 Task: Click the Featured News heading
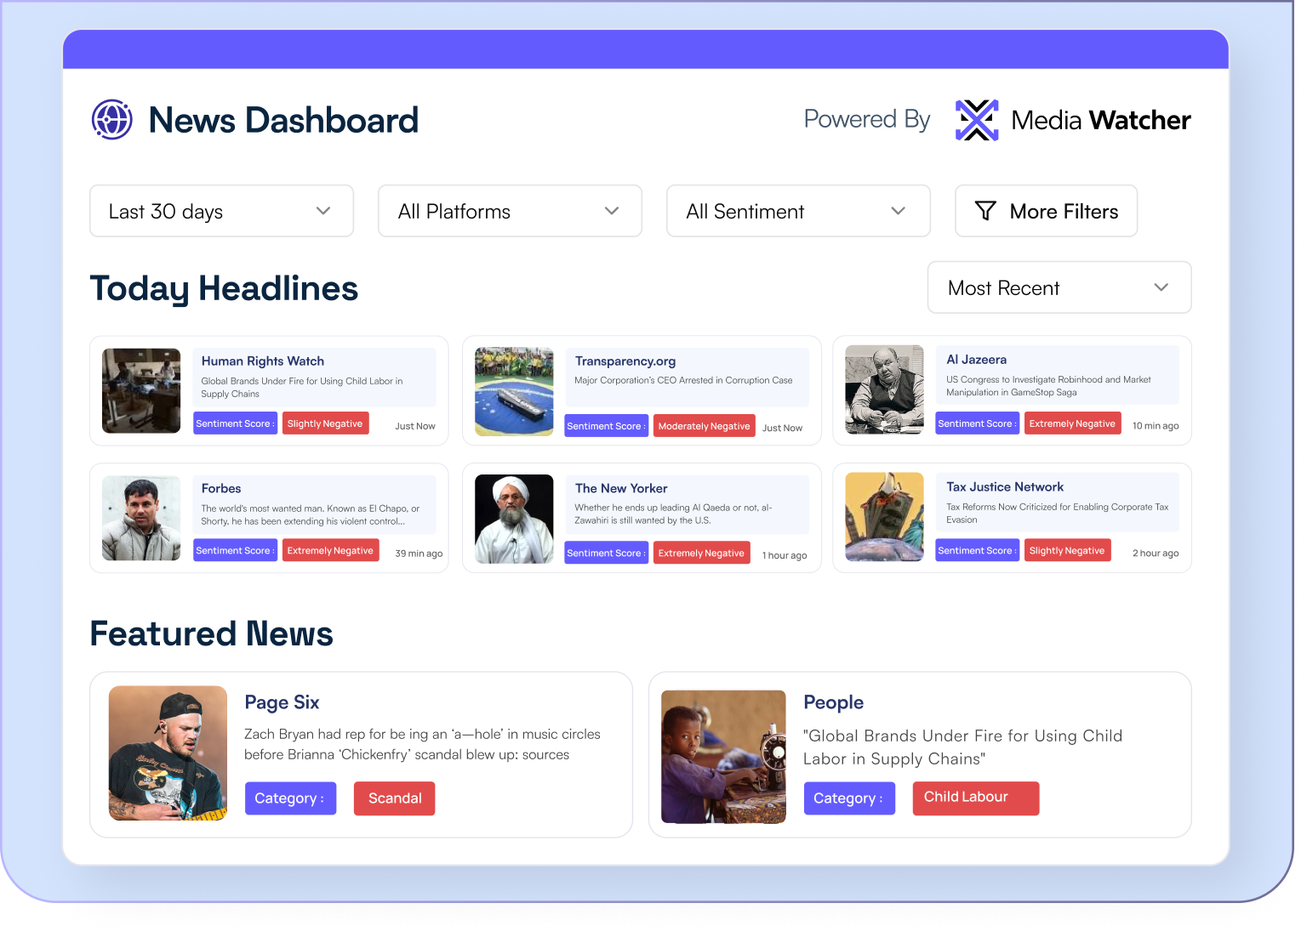[212, 633]
